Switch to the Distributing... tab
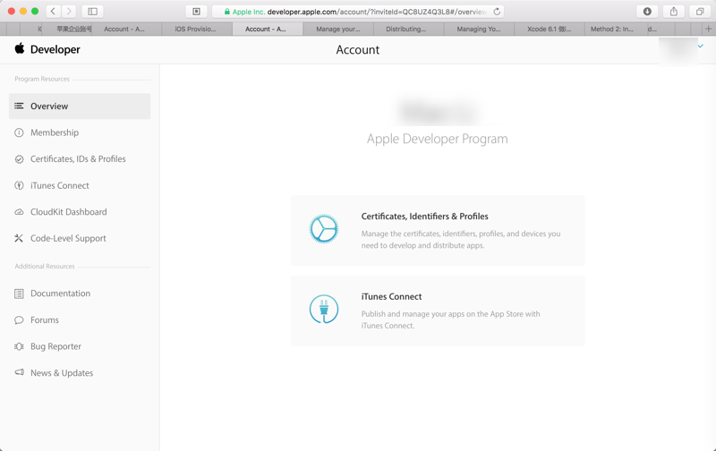The width and height of the screenshot is (716, 451). tap(409, 29)
